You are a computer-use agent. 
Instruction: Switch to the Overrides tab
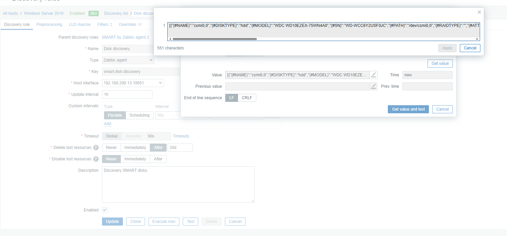point(130,25)
